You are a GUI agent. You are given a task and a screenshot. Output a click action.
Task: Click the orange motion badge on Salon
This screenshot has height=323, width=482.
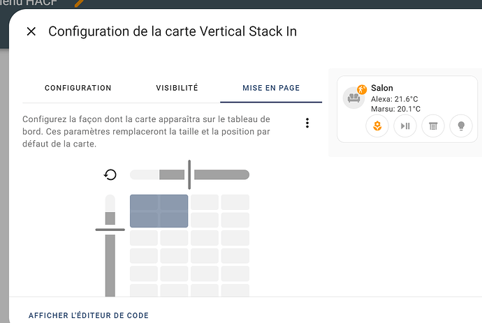(362, 89)
